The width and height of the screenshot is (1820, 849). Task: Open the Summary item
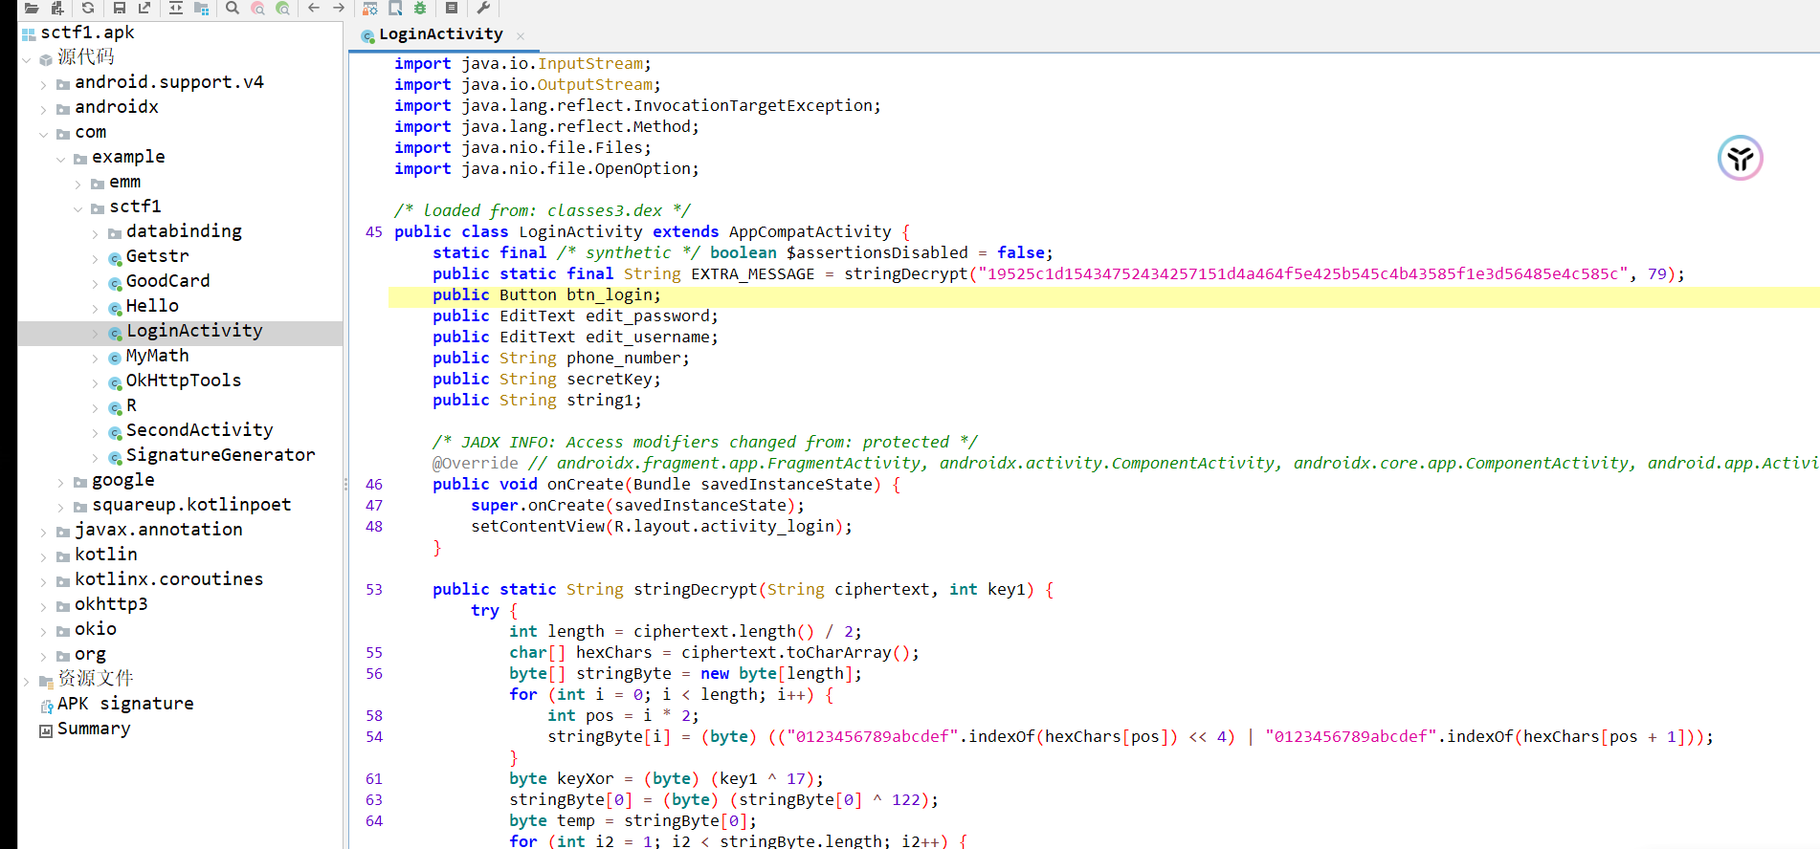click(94, 729)
